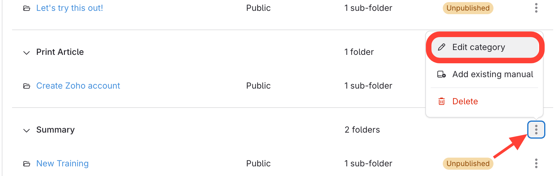Click the folder icon beside Create Zoho account
This screenshot has width=555, height=176.
(x=27, y=86)
